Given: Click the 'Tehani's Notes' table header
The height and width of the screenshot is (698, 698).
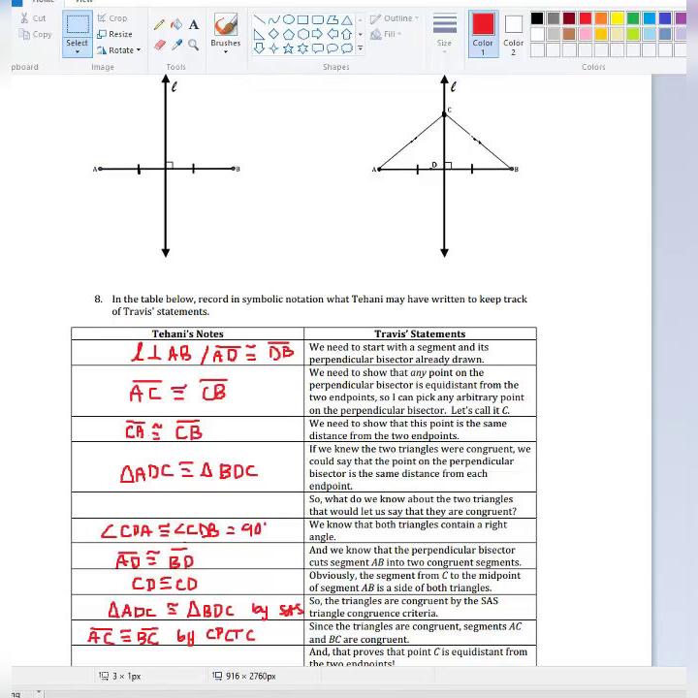Looking at the screenshot, I should pos(187,333).
